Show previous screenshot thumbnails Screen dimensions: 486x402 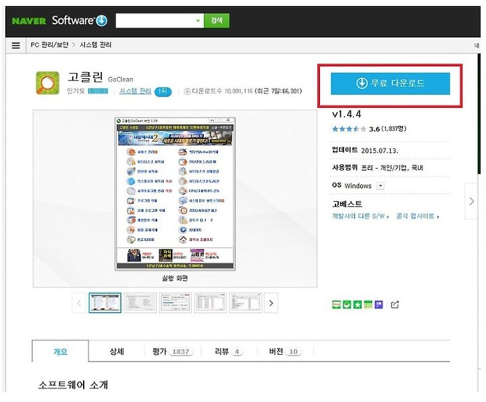coord(79,303)
